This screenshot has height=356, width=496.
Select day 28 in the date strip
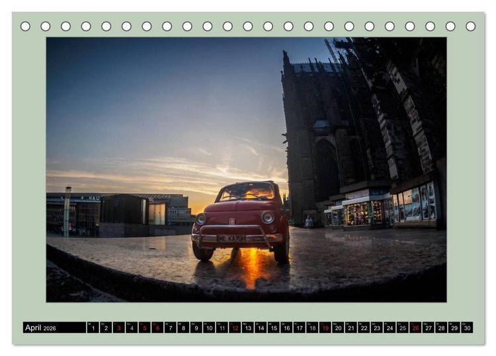click(442, 327)
